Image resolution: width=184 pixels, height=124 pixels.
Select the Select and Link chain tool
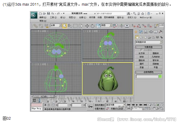tap(35, 26)
